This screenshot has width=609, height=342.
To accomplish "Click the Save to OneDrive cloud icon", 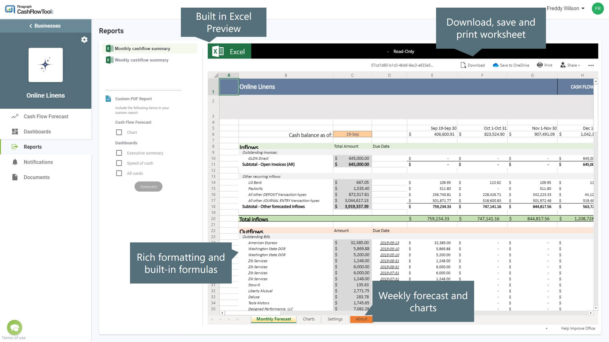I will [x=495, y=65].
